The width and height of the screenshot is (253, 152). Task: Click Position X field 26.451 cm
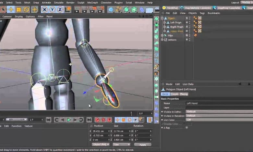[x=101, y=131]
